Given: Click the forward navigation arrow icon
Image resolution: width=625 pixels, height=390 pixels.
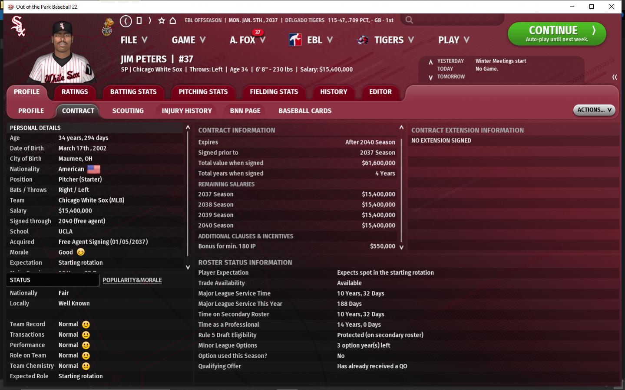Looking at the screenshot, I should coord(150,21).
